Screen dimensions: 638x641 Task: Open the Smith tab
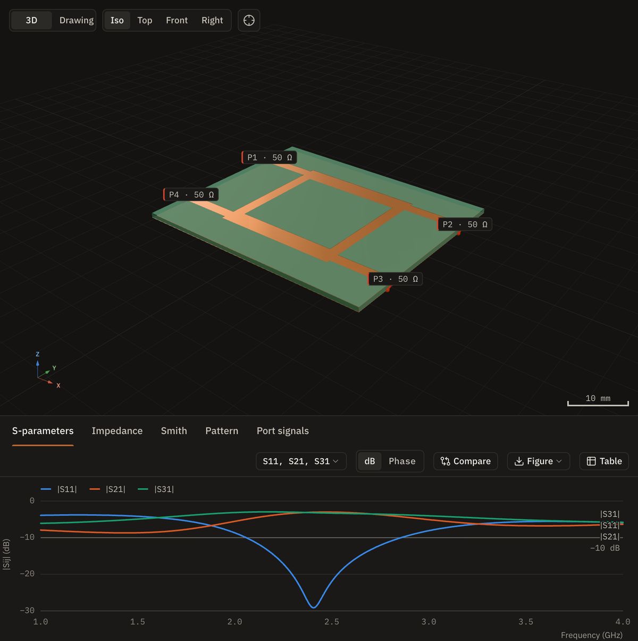(x=174, y=431)
